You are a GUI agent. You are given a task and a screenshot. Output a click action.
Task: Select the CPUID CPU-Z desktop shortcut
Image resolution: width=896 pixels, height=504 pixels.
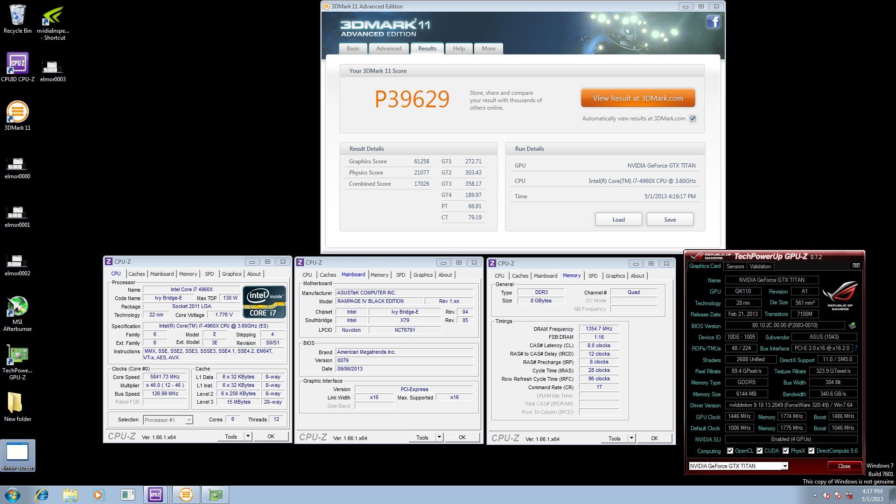pyautogui.click(x=18, y=68)
